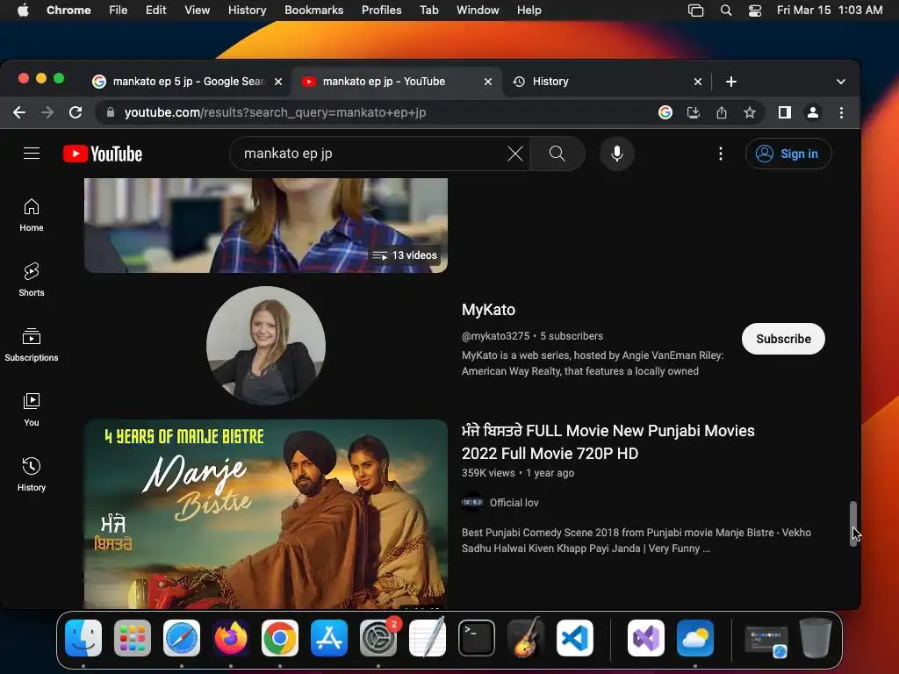
Task: Open macOS Control Center
Action: pyautogui.click(x=755, y=10)
